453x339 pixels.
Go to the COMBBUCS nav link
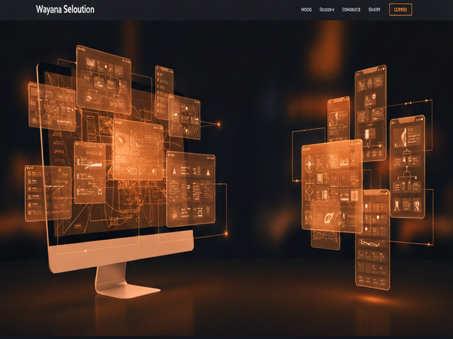click(x=351, y=10)
